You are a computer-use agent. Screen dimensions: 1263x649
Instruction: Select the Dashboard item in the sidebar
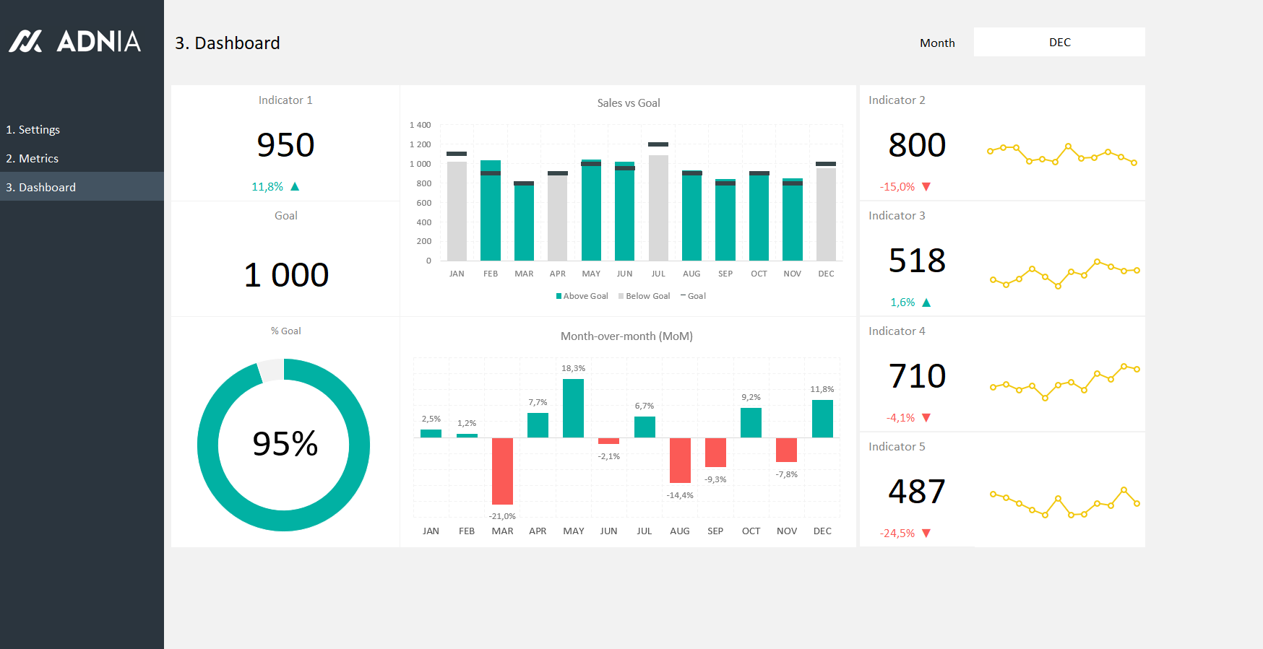pyautogui.click(x=40, y=188)
